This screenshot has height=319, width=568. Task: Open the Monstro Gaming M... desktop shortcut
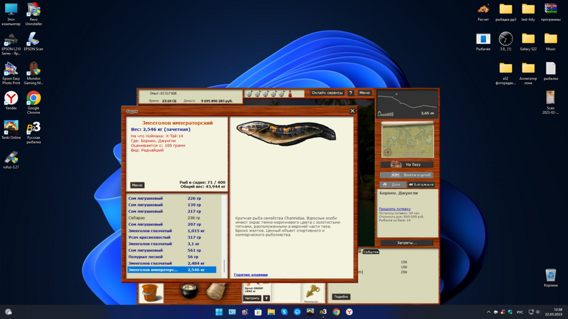click(x=34, y=73)
